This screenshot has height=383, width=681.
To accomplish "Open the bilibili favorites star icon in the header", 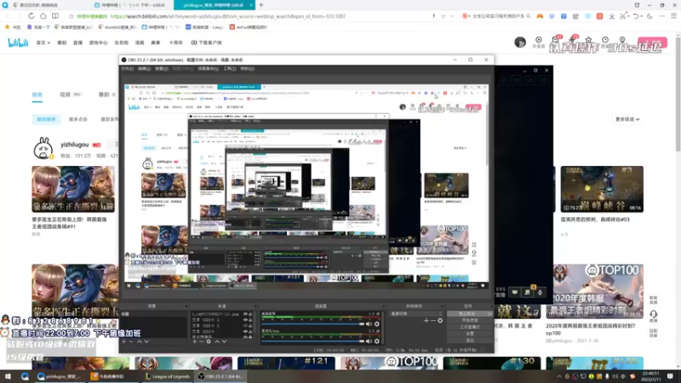I will pos(588,40).
